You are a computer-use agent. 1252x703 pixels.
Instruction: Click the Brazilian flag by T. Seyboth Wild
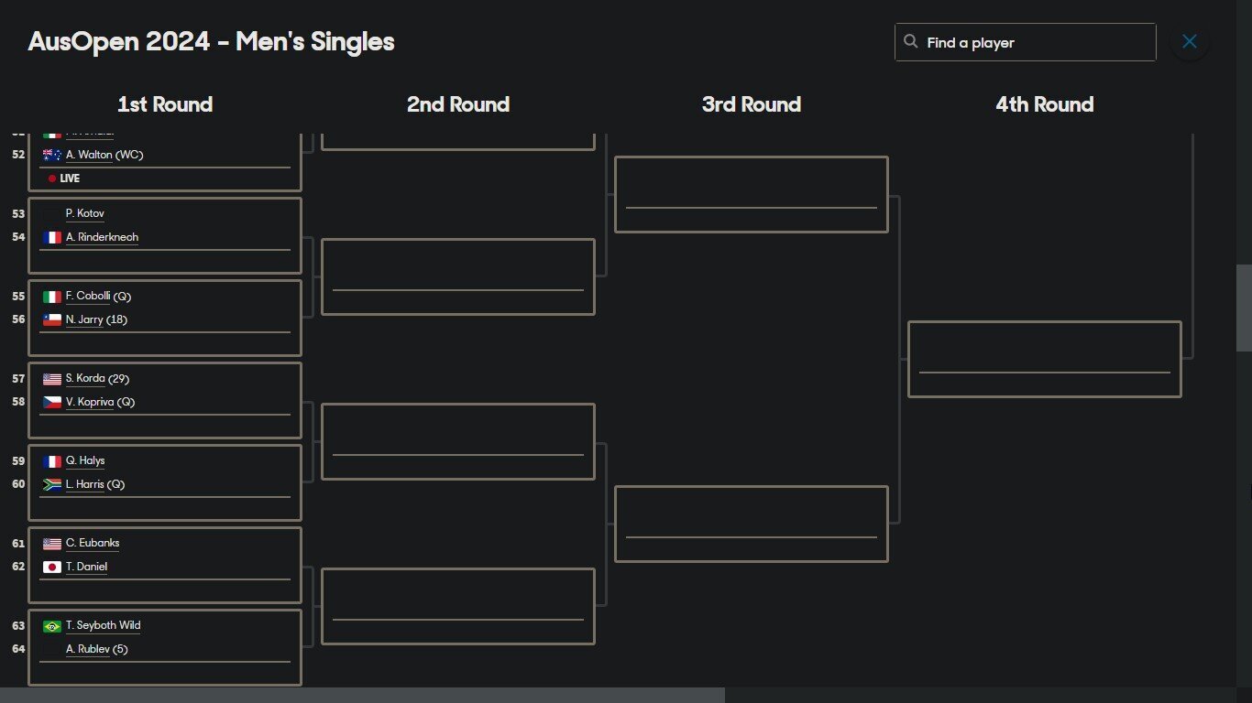(52, 626)
